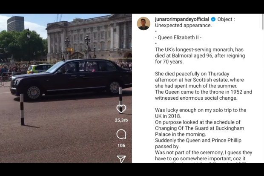Visit junarorimpandeyofficial username link
264x176 pixels.
coord(182,19)
